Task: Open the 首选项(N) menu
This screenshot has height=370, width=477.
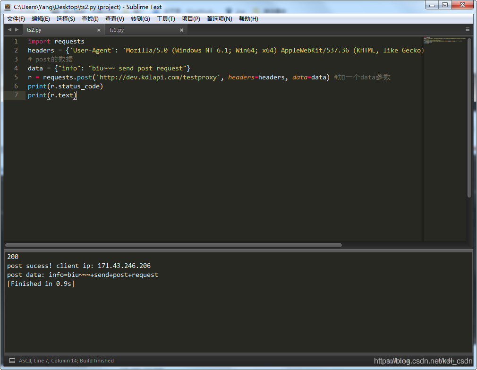Action: [x=219, y=19]
